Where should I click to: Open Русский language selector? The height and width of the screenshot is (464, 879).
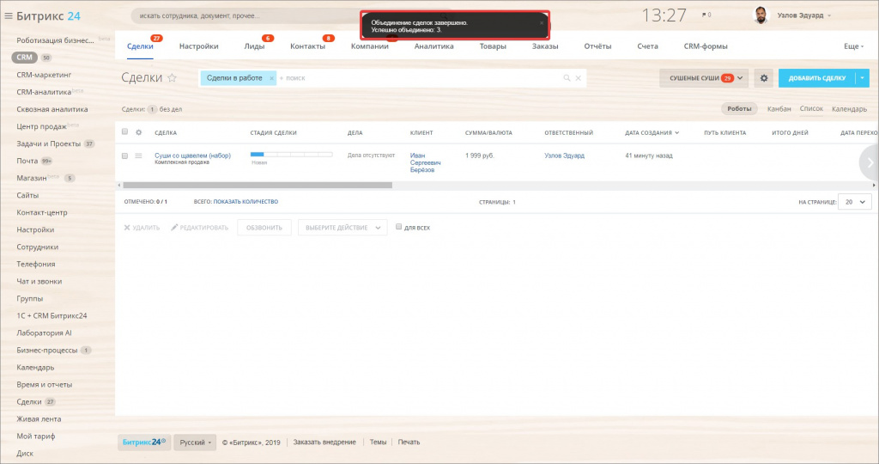point(195,443)
